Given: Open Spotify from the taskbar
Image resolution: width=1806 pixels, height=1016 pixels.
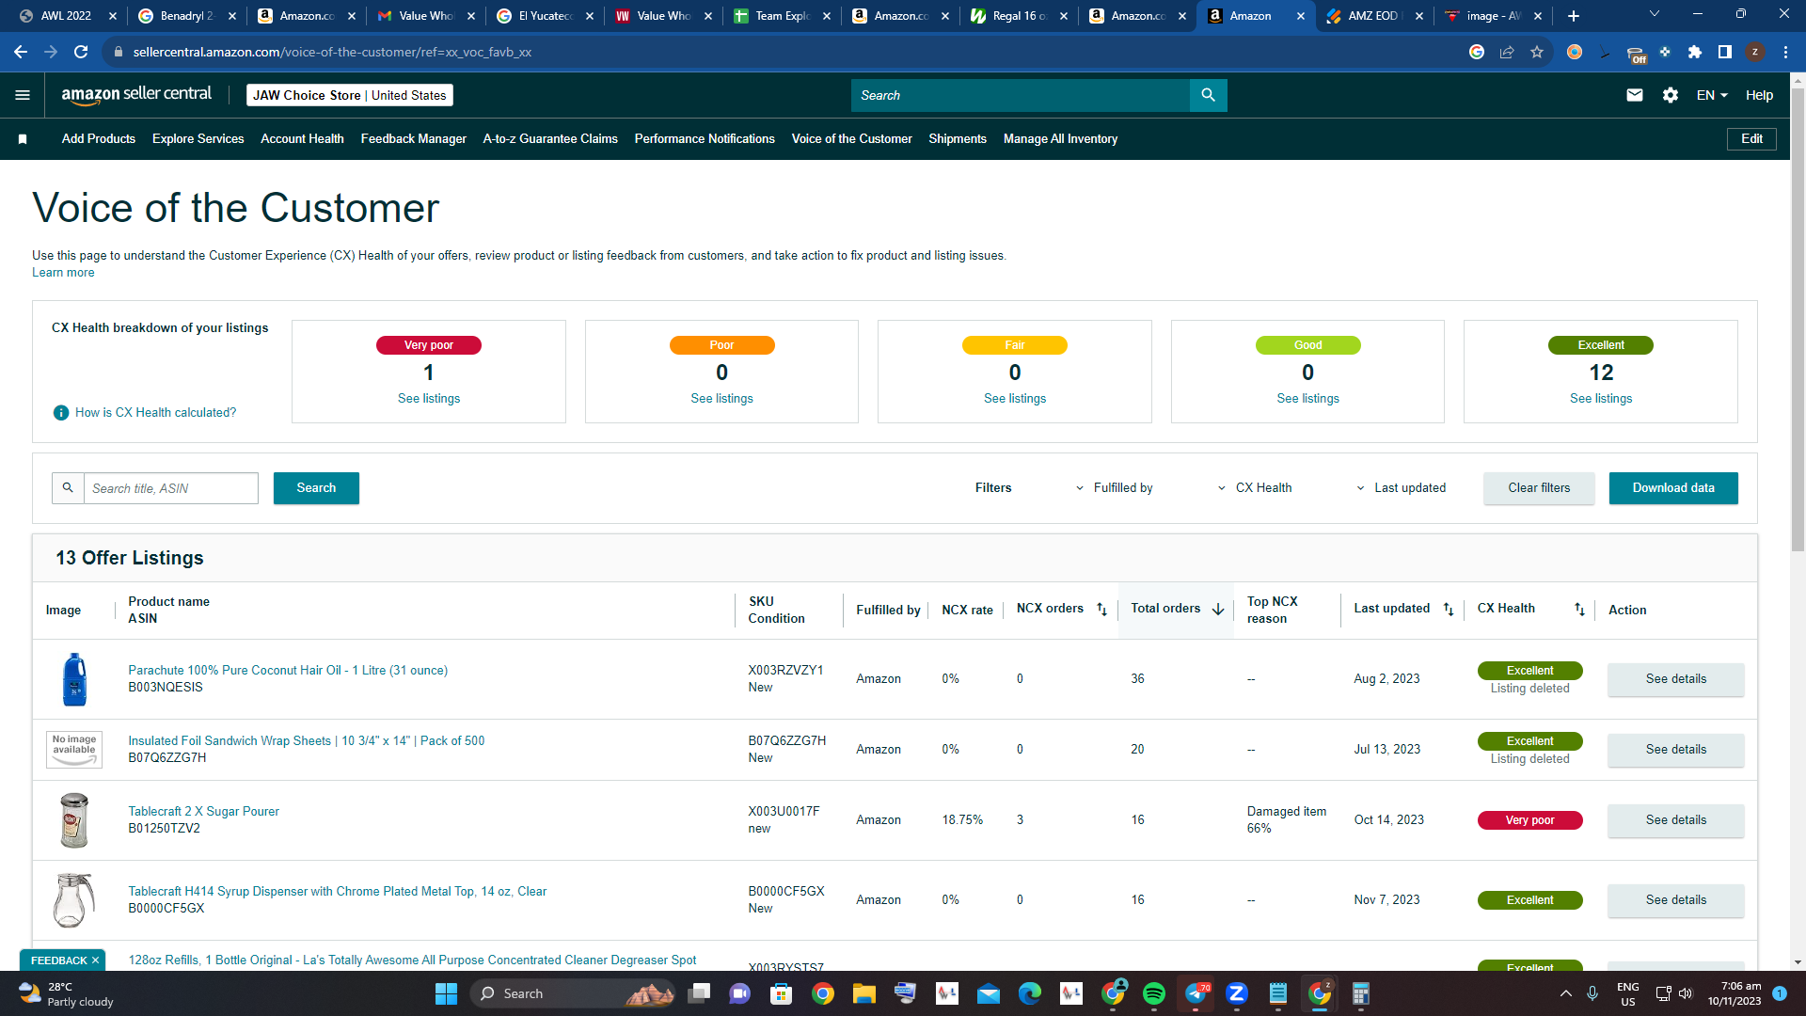Looking at the screenshot, I should (x=1154, y=993).
